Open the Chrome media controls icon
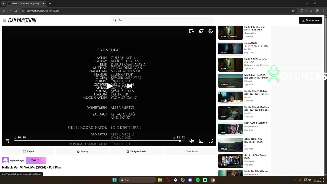The width and height of the screenshot is (327, 184). tap(311, 11)
